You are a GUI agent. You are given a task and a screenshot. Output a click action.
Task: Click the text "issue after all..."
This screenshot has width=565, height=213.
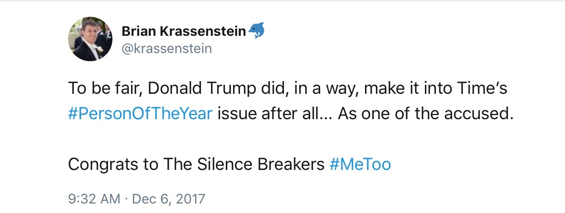(x=273, y=113)
